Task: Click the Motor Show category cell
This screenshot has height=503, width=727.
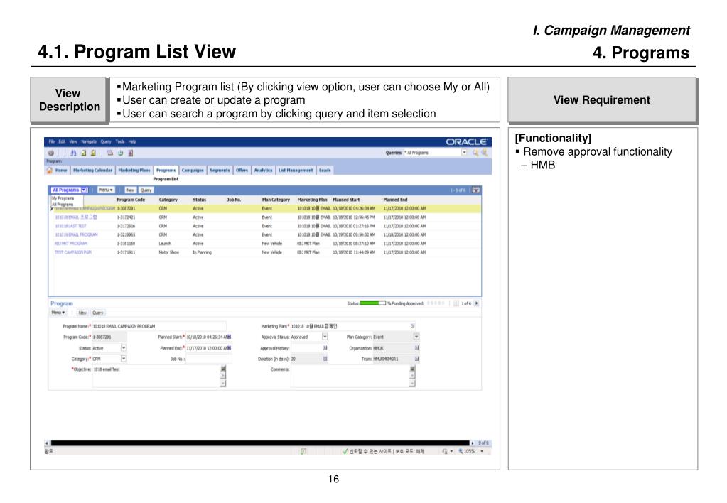Action: tap(168, 252)
